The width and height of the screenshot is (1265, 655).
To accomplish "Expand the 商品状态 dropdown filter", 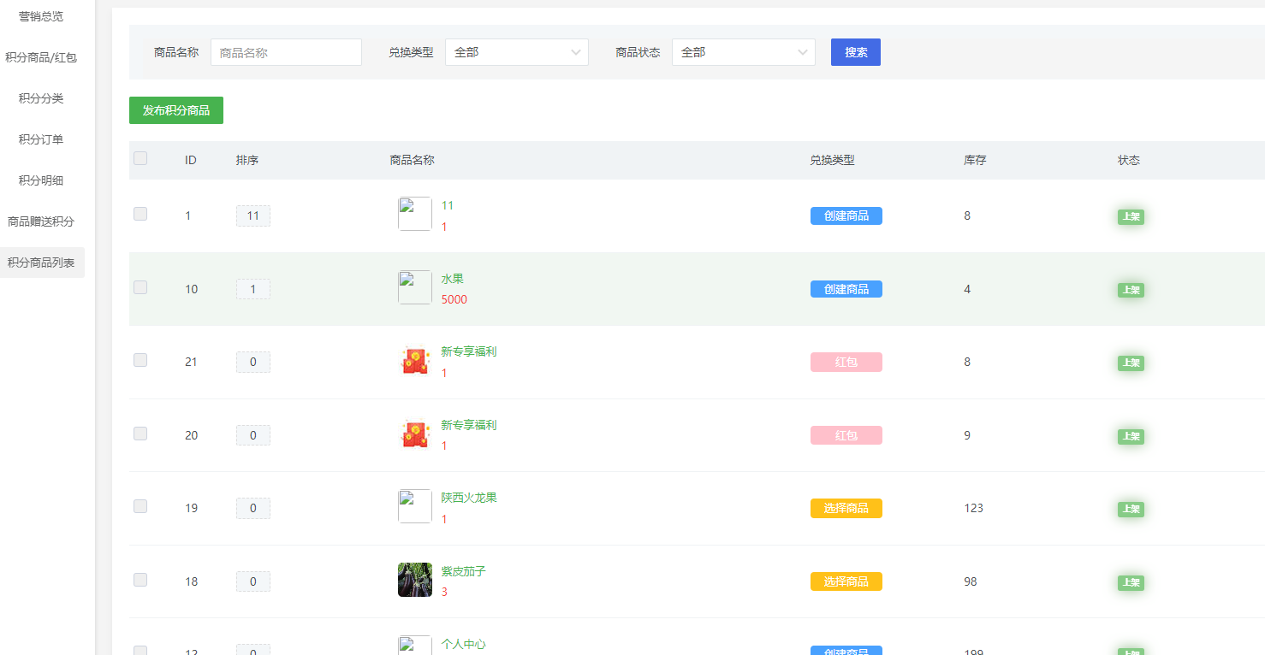I will (x=743, y=52).
